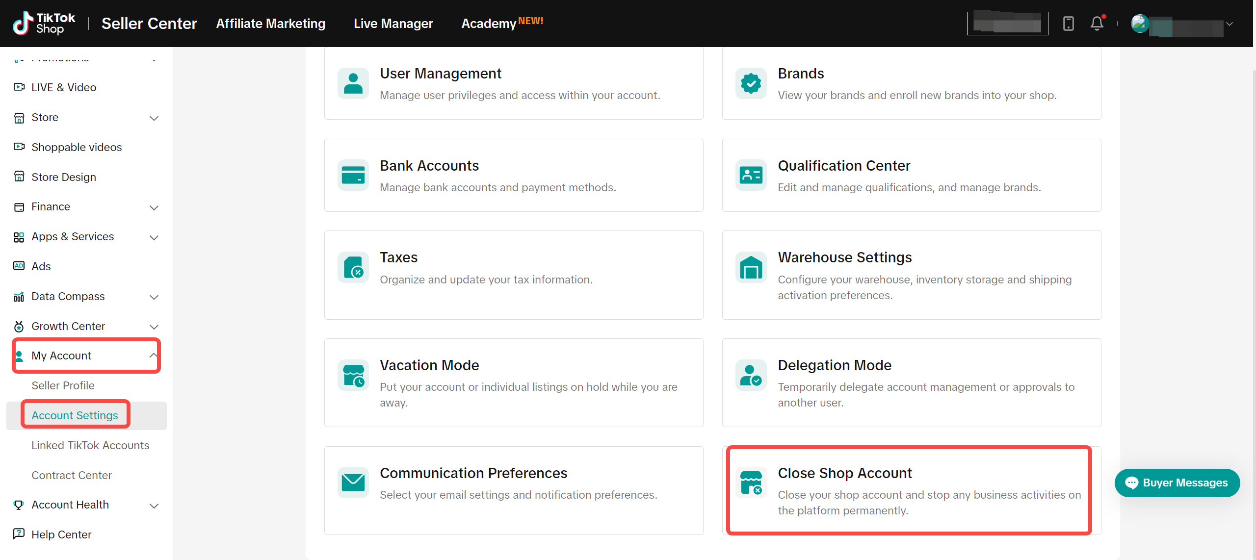This screenshot has height=560, width=1256.
Task: Open the profile dropdown arrow
Action: (1230, 24)
